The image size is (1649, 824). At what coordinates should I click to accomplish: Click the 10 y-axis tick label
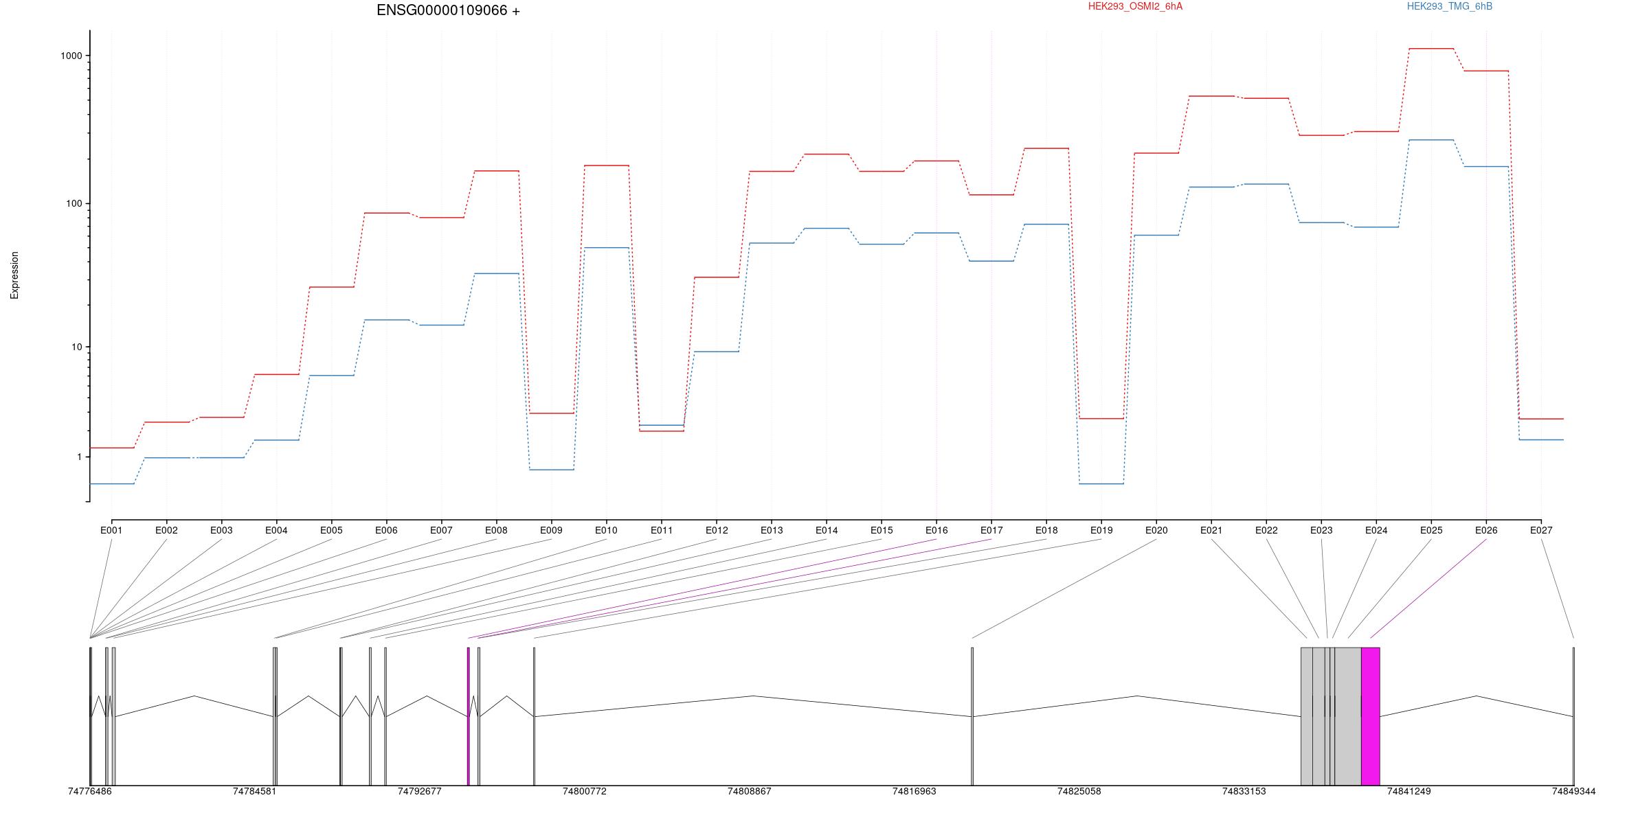77,347
